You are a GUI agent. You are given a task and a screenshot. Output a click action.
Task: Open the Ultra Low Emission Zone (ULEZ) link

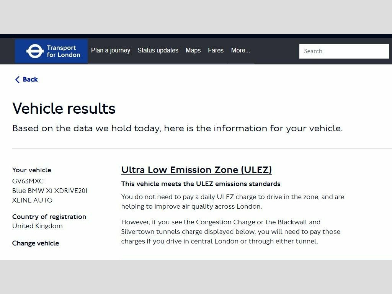click(196, 170)
